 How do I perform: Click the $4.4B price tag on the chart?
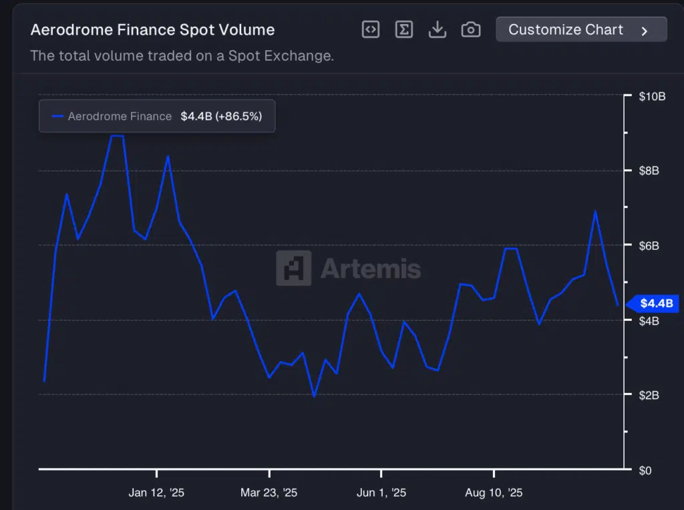click(653, 303)
